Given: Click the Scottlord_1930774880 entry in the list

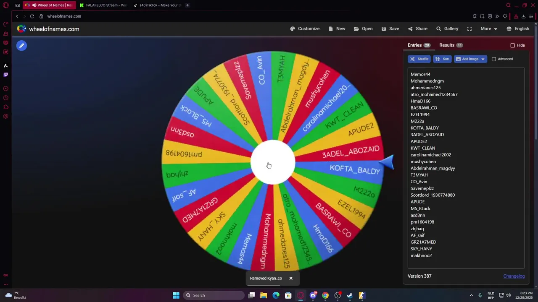Looking at the screenshot, I should [x=433, y=195].
